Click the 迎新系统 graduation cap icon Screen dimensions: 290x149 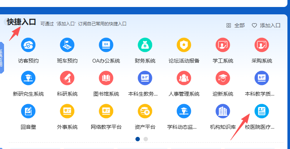pyautogui.click(x=223, y=78)
